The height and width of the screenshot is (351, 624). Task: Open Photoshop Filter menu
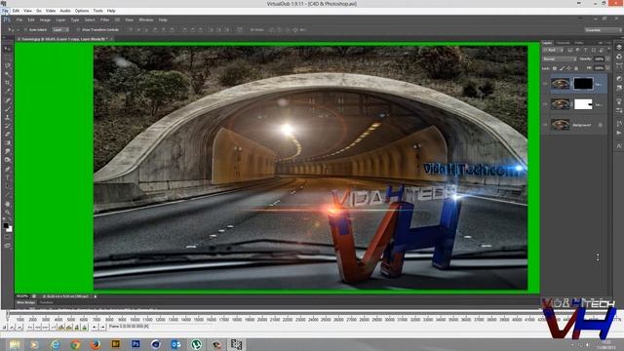pos(104,19)
